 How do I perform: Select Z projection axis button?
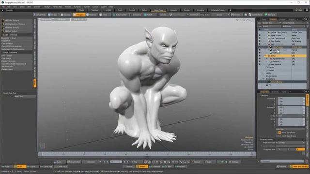click(x=300, y=149)
